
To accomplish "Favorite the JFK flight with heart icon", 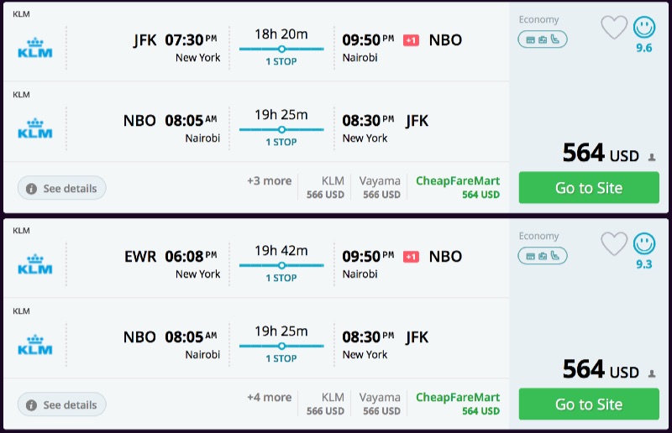I will (614, 28).
